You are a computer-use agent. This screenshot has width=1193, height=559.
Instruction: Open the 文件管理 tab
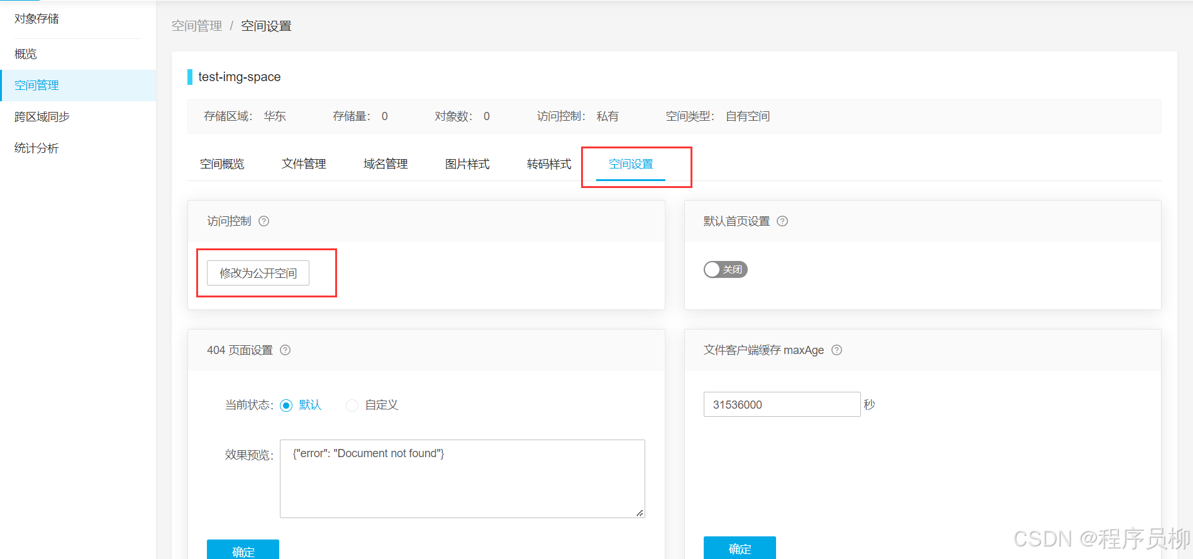coord(304,164)
